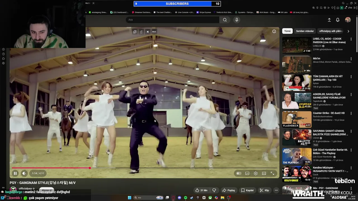Open options for Mix'im playlist
This screenshot has height=201, width=358.
351,59
